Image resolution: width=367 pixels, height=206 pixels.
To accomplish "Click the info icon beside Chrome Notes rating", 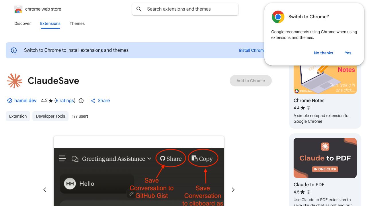I will [309, 108].
